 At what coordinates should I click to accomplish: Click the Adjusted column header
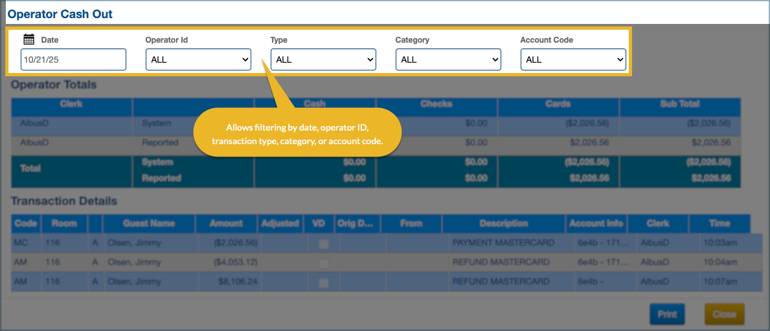[280, 224]
